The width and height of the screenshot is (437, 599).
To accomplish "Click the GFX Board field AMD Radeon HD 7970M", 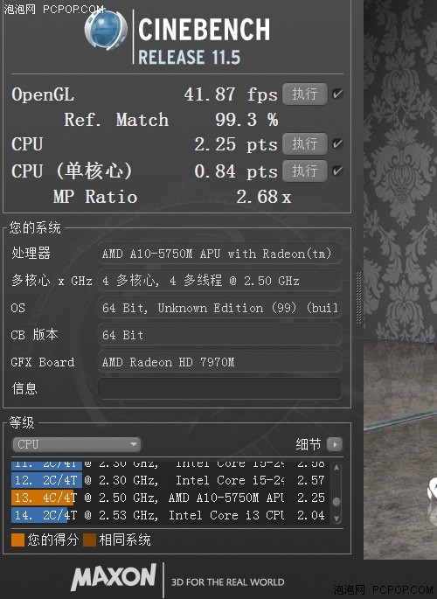I will click(219, 362).
